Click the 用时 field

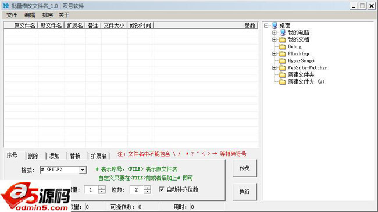point(207,207)
